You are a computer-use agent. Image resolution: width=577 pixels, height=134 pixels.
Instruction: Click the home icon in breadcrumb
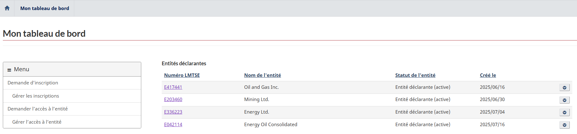pos(7,8)
